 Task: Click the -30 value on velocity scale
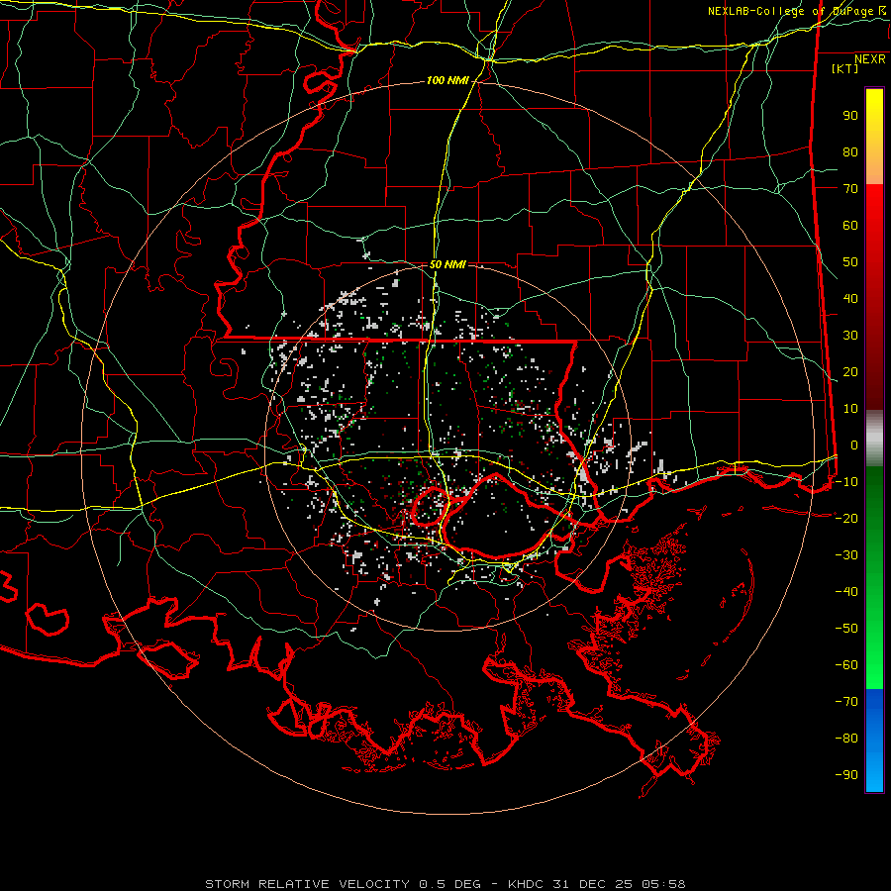[x=846, y=555]
